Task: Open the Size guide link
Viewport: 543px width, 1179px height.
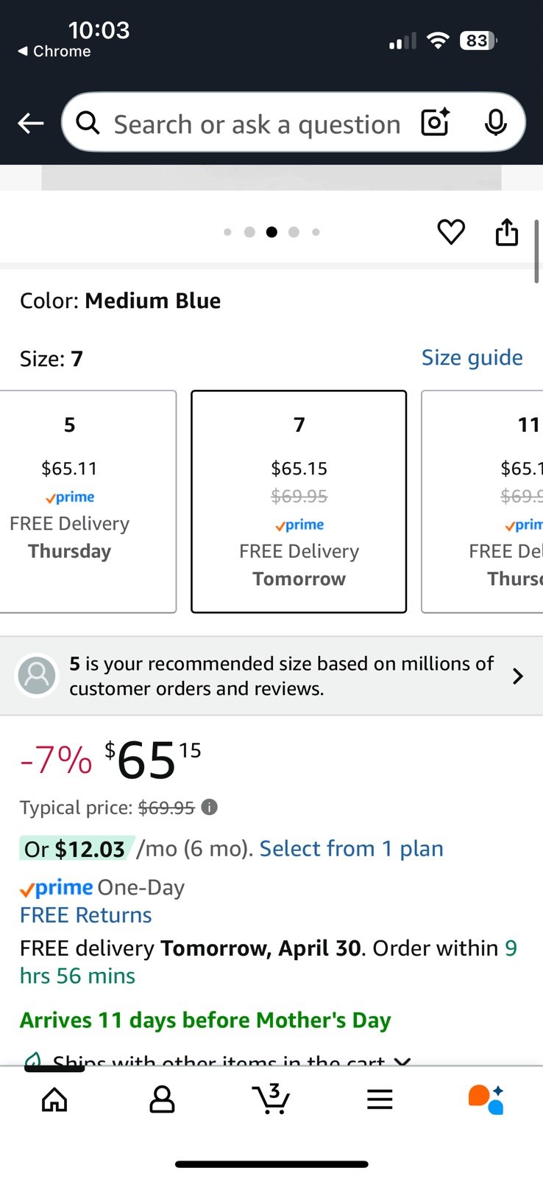Action: point(472,357)
